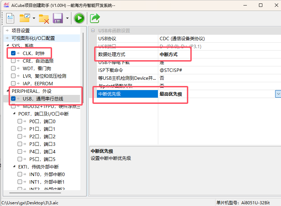Open the 中断优先级 dropdown arrow
The image size is (281, 206).
click(x=278, y=94)
